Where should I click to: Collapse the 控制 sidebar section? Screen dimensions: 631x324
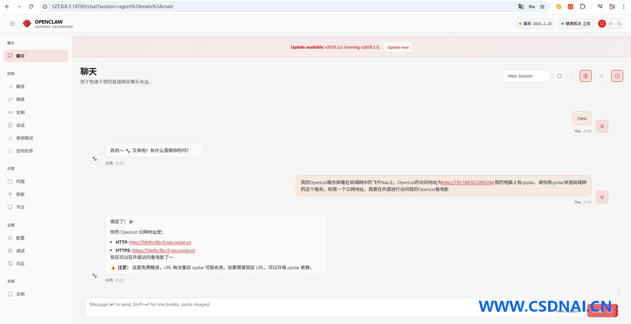pos(64,73)
